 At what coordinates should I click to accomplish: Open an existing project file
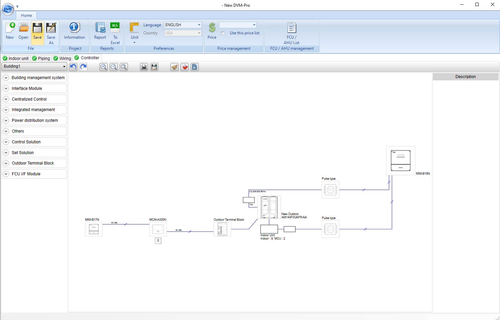point(23,31)
